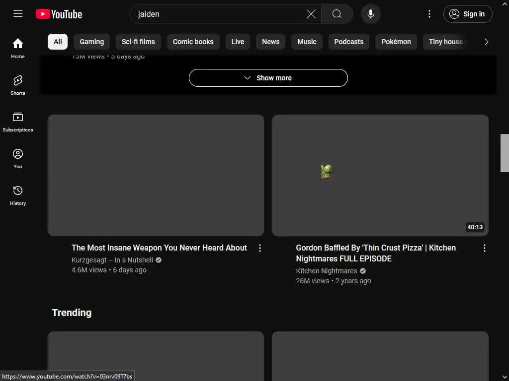The width and height of the screenshot is (509, 381).
Task: Visit Kurzgesagt – In a Nutshell channel
Action: pyautogui.click(x=112, y=260)
